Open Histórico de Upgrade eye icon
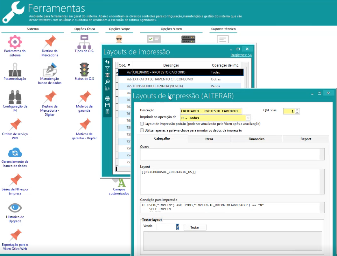Screen dimensions: 337x256 15,208
